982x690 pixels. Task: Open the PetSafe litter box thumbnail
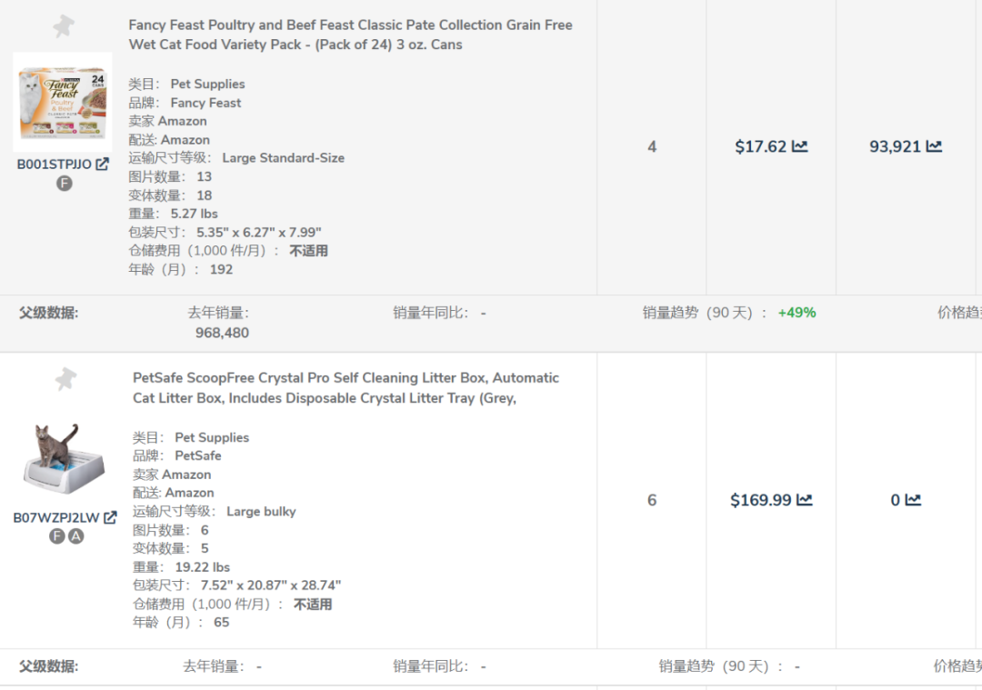tap(64, 457)
